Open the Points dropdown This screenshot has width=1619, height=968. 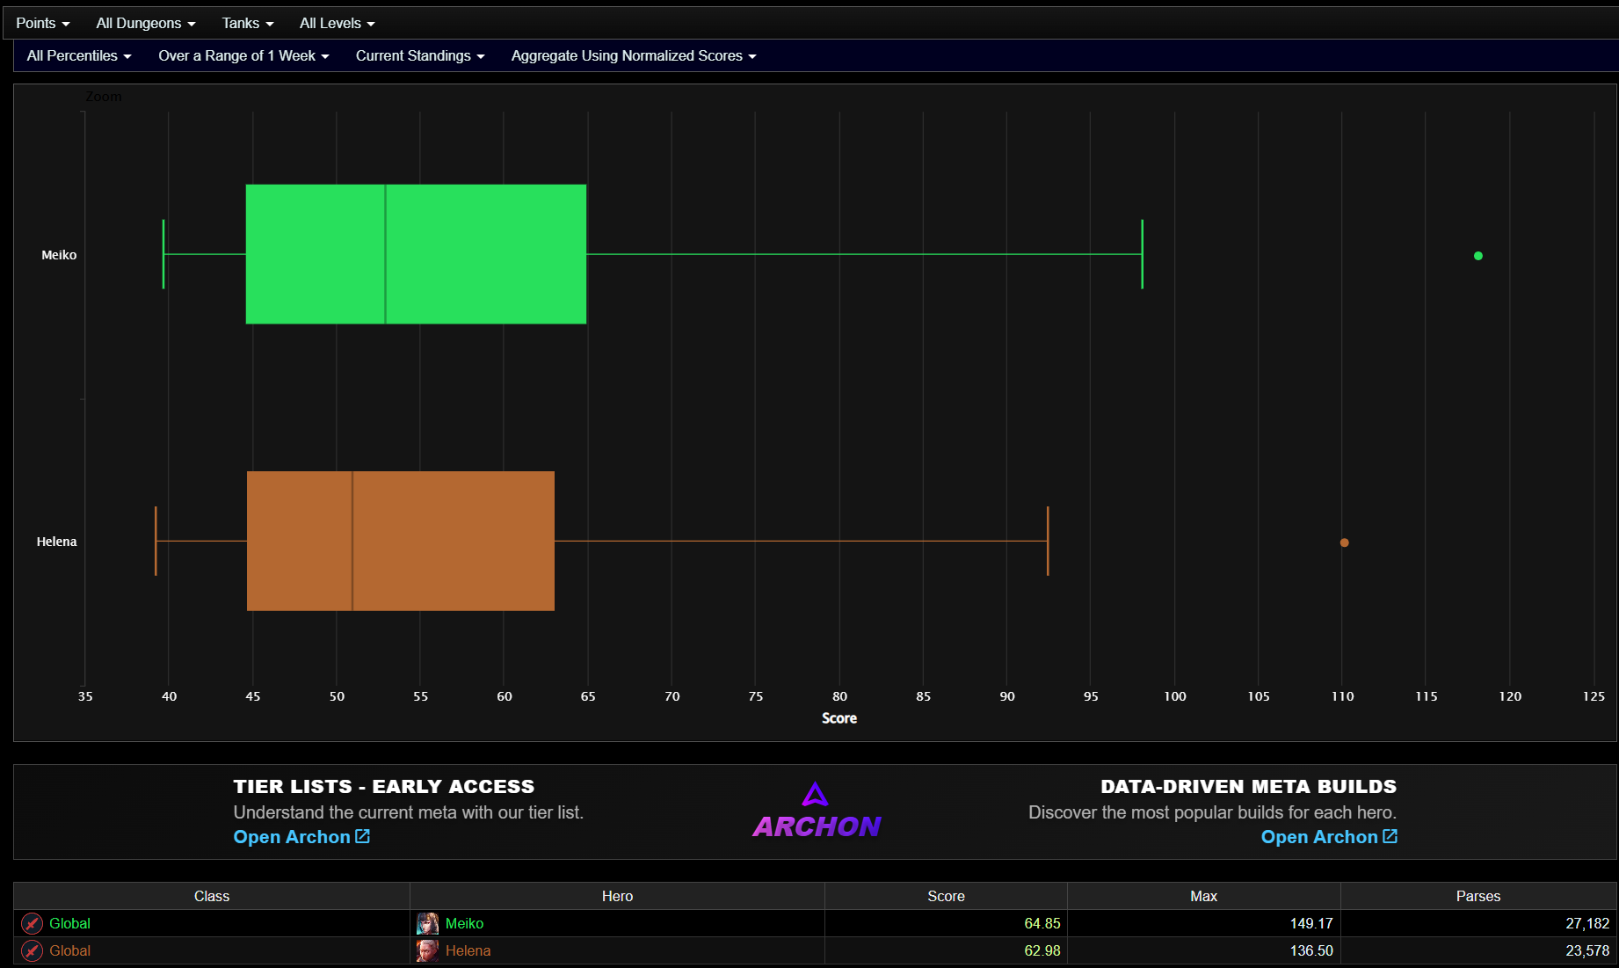coord(42,23)
